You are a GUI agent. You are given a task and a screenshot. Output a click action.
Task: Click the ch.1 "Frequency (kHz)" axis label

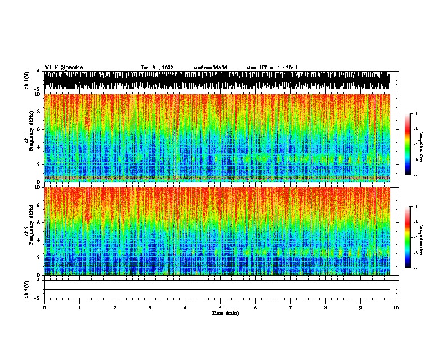point(31,131)
